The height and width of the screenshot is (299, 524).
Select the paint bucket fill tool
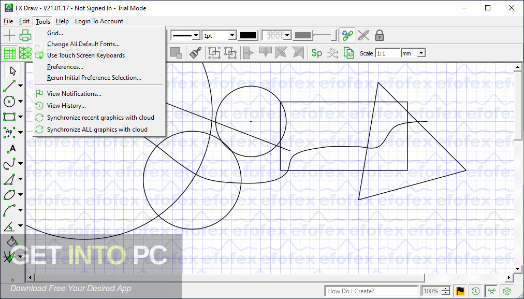point(10,241)
